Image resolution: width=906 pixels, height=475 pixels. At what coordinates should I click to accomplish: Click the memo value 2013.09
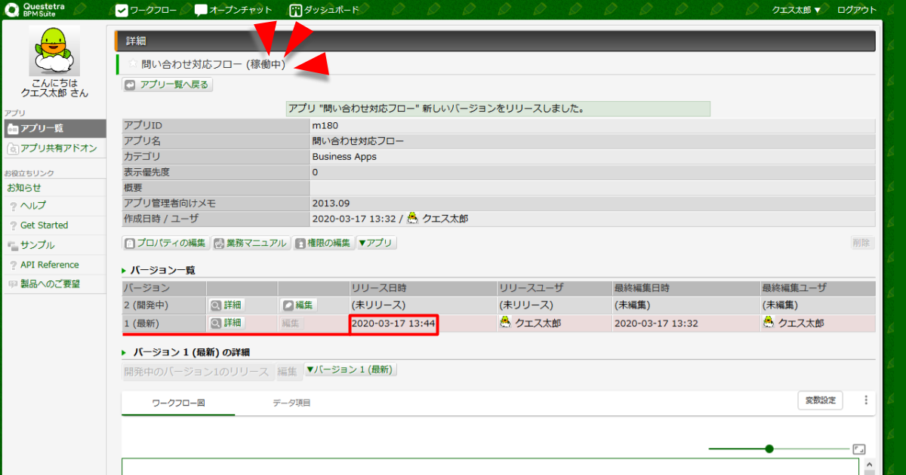click(x=331, y=204)
